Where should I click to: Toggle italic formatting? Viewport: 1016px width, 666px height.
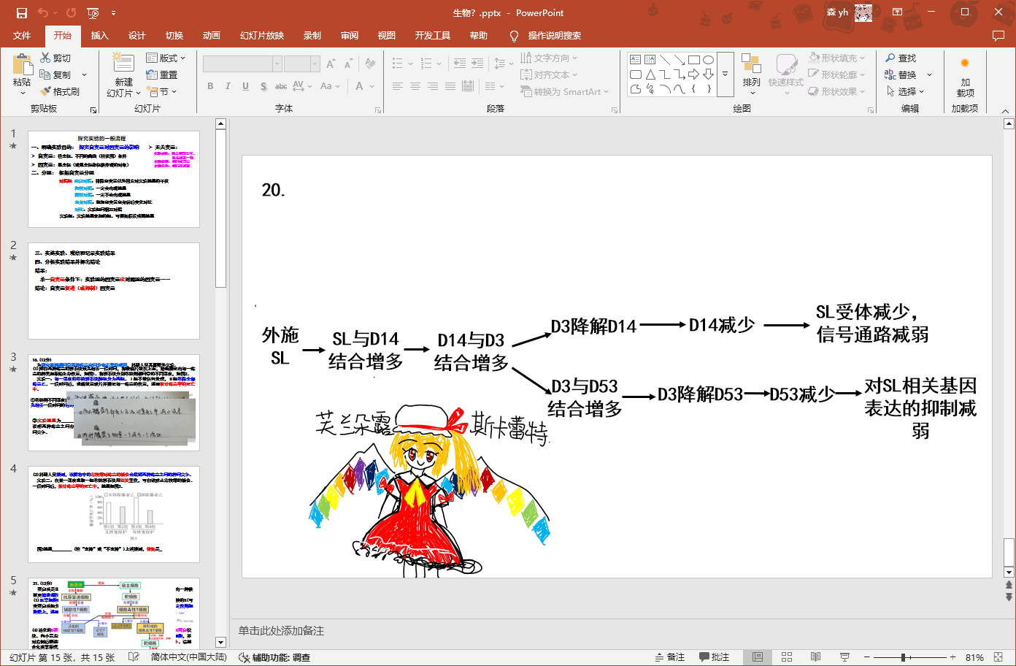(x=228, y=85)
